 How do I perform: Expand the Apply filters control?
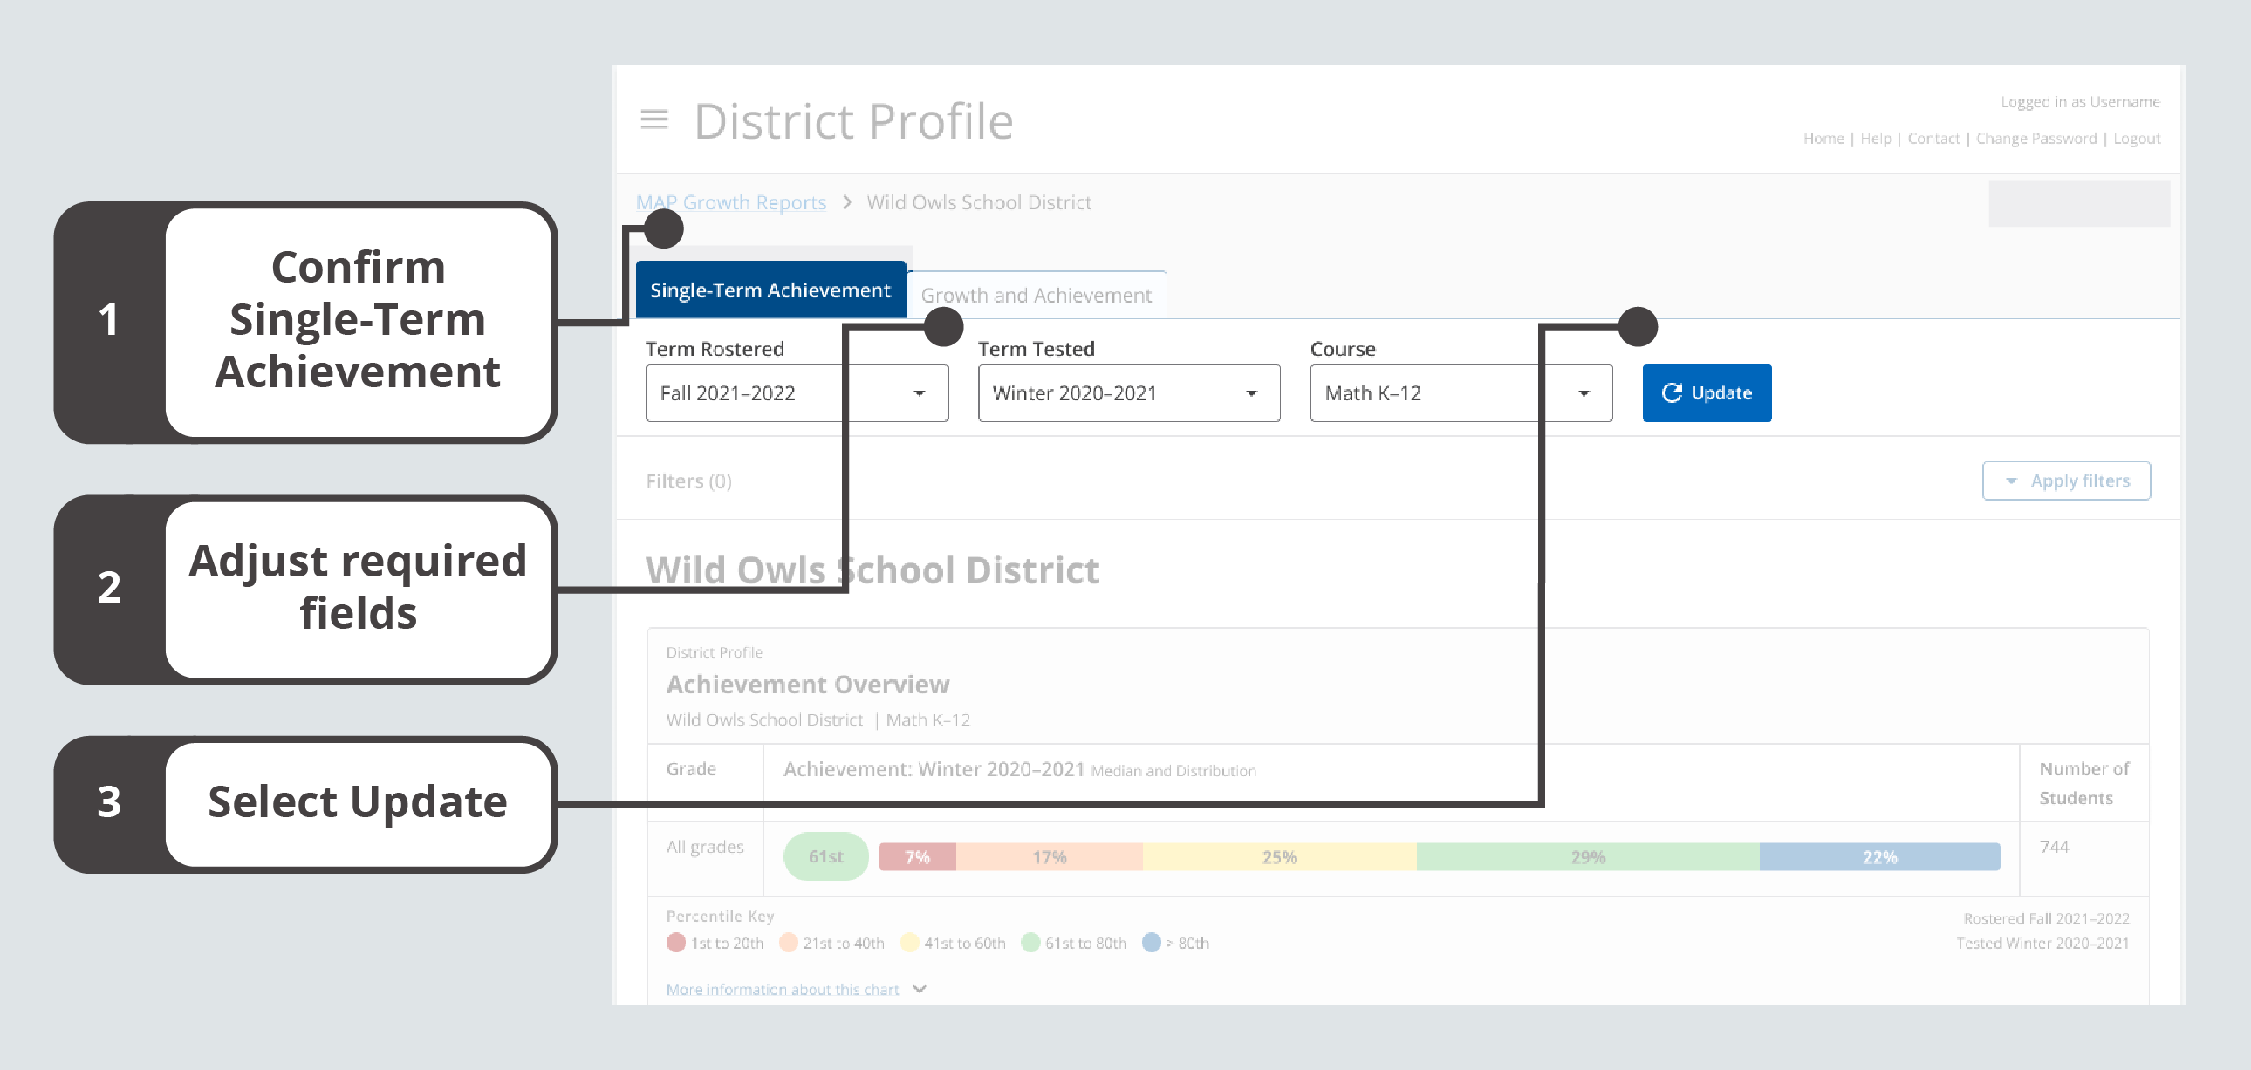tap(2066, 480)
